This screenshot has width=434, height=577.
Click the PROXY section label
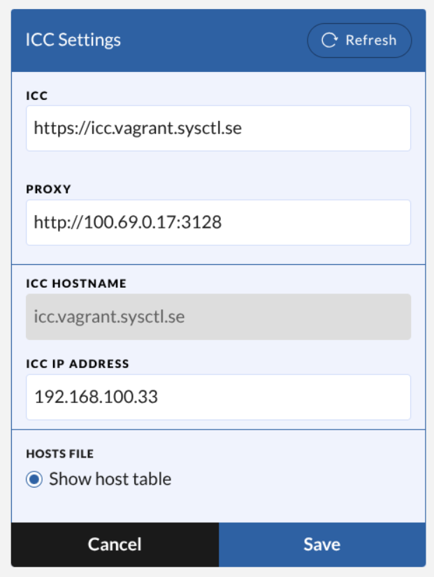(x=43, y=189)
